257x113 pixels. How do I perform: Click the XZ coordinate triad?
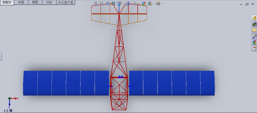[x=13, y=102]
